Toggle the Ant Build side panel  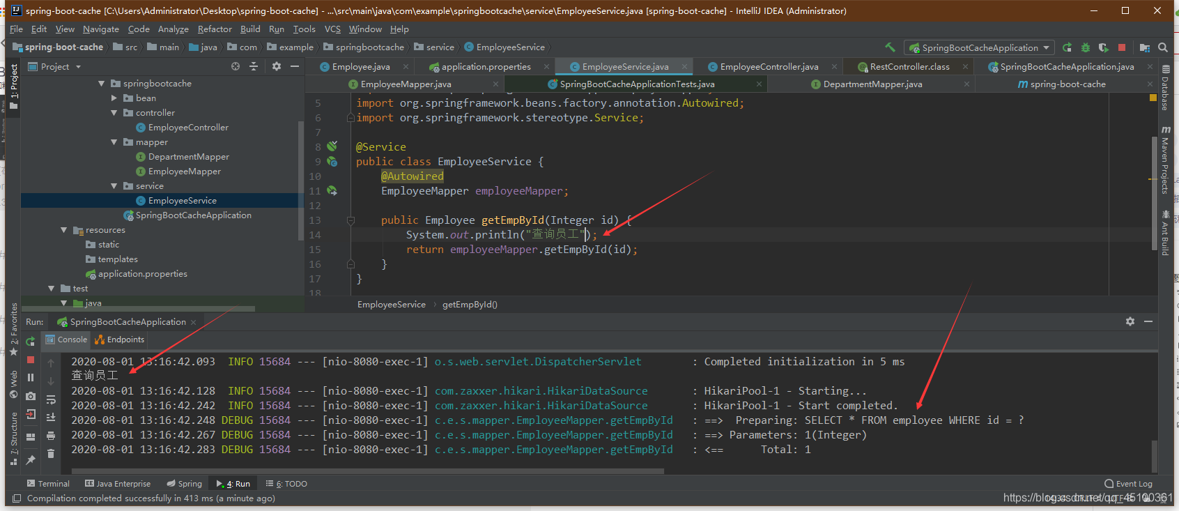tap(1165, 234)
